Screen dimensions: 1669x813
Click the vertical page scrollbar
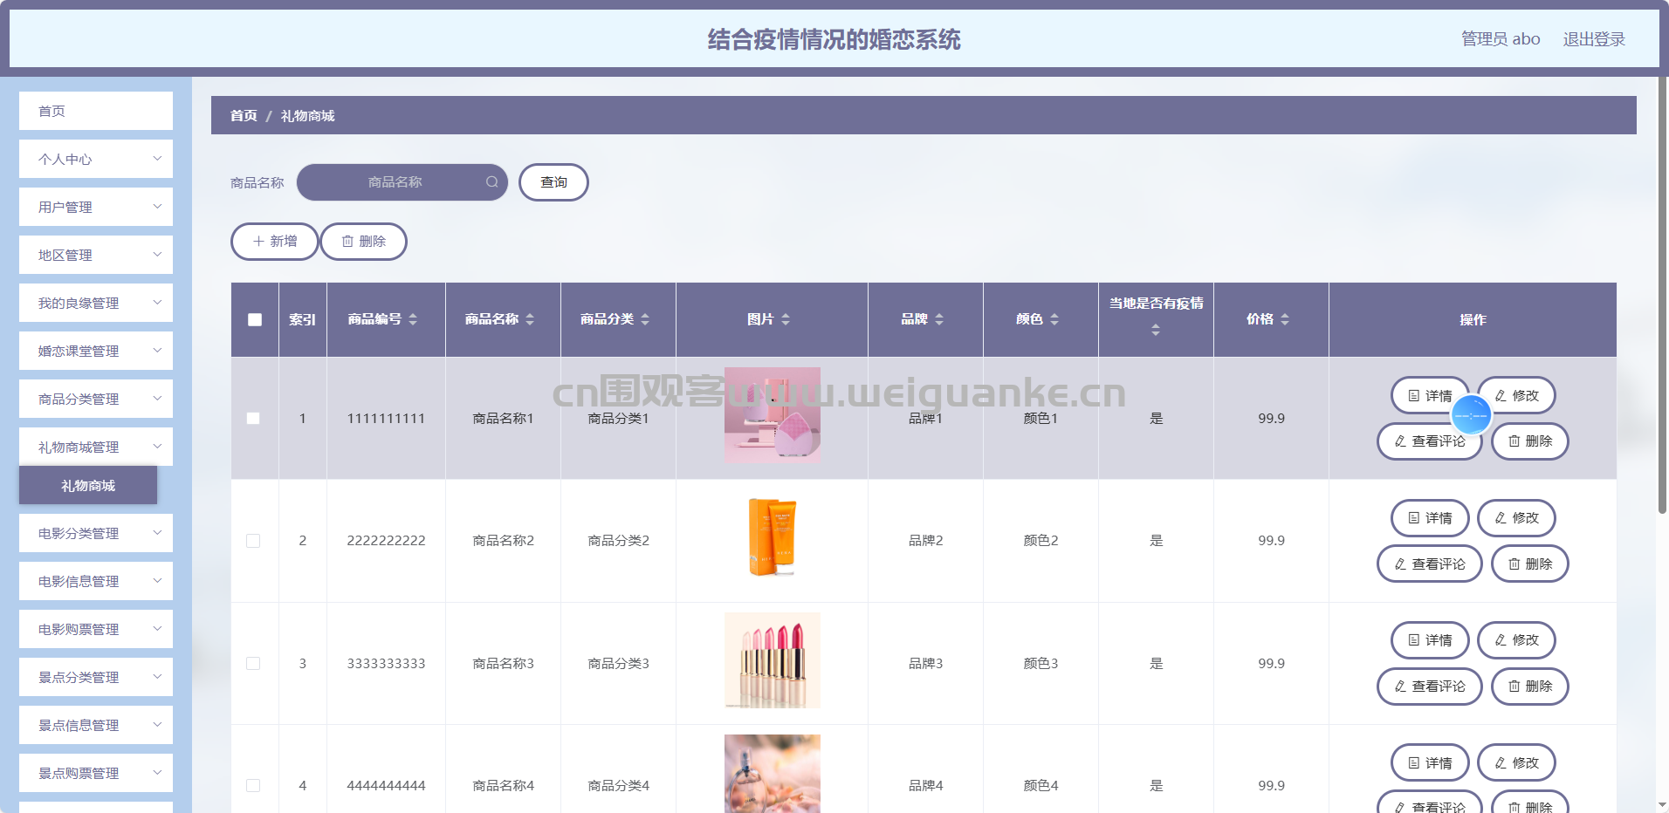coord(1662,297)
